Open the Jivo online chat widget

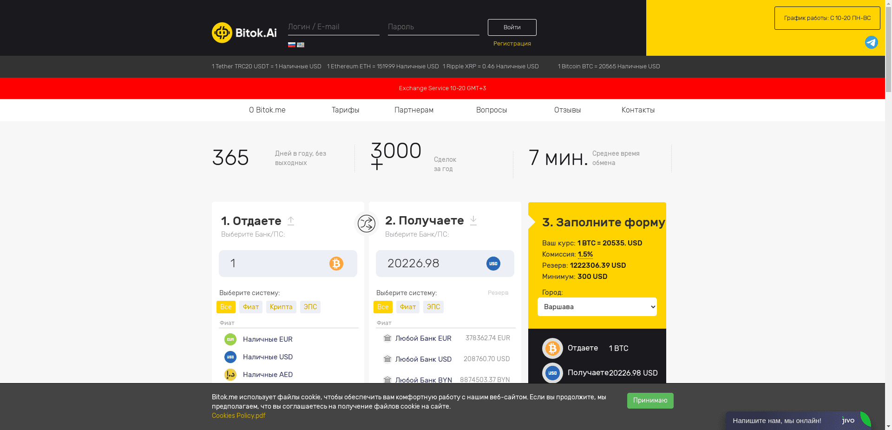coord(796,420)
